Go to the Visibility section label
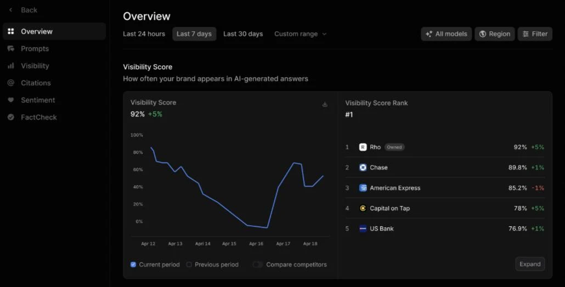Viewport: 565px width, 287px height. (35, 66)
